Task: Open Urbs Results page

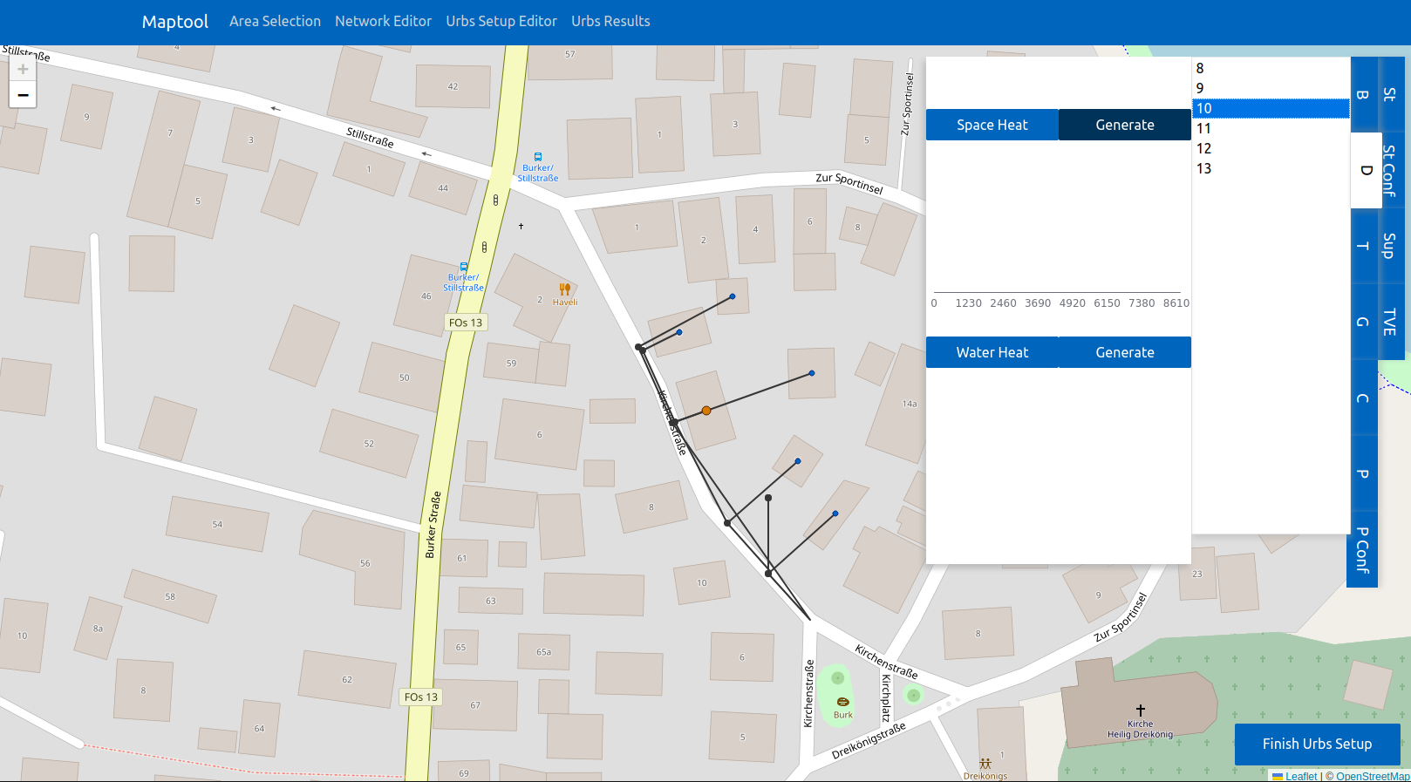Action: (x=610, y=21)
